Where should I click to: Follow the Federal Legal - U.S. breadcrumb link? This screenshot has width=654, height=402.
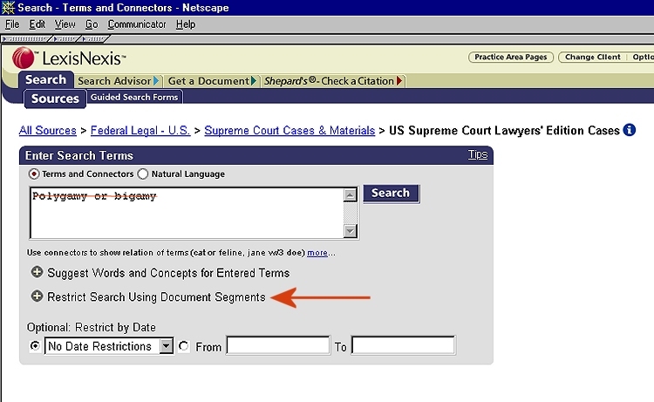click(140, 131)
